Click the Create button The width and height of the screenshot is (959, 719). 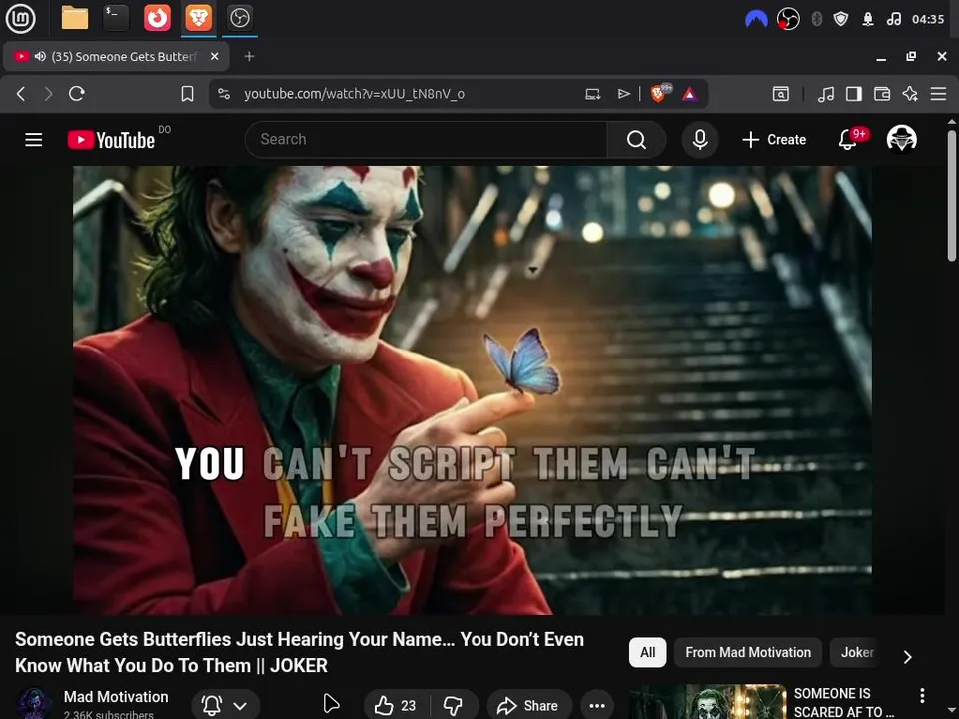(x=774, y=140)
